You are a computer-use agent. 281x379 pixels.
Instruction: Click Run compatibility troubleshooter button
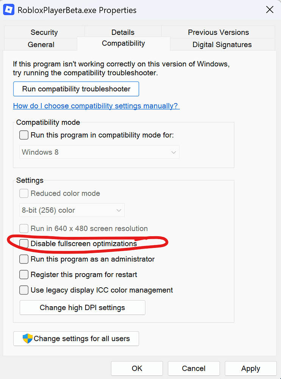76,89
